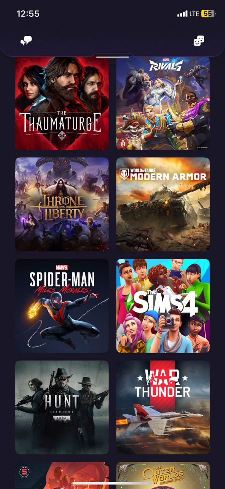Tap the LTE network label
This screenshot has width=225, height=489.
click(x=195, y=14)
